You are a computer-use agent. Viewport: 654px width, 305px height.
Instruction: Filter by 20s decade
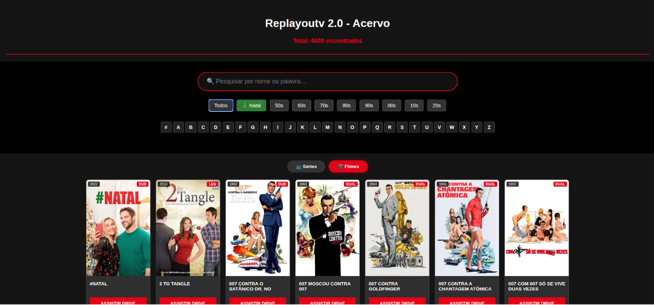point(437,105)
